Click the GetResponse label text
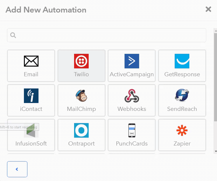217x181 pixels. pos(182,74)
